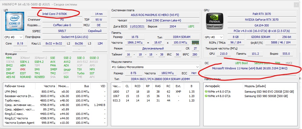Click the Turbo feature flag
Image resolution: width=302 pixels, height=129 pixels.
[81, 73]
